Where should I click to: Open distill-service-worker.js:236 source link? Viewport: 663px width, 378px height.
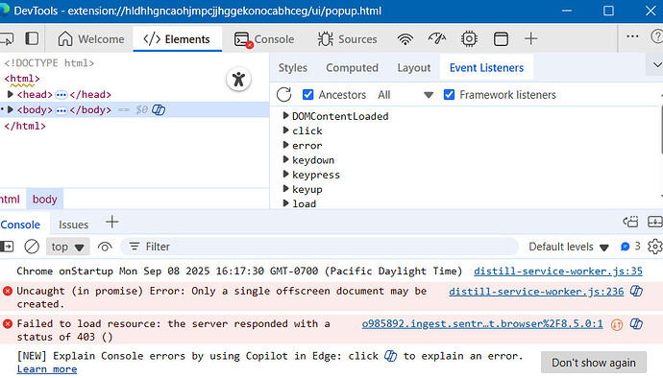(536, 292)
